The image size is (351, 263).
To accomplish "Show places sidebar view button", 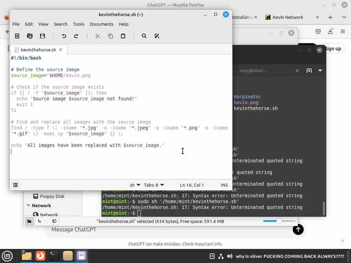I will 29,221.
